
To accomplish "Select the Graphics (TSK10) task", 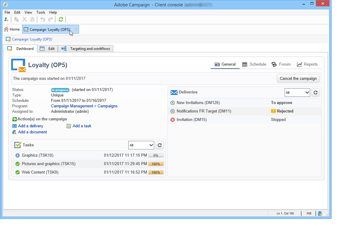I will 88,155.
